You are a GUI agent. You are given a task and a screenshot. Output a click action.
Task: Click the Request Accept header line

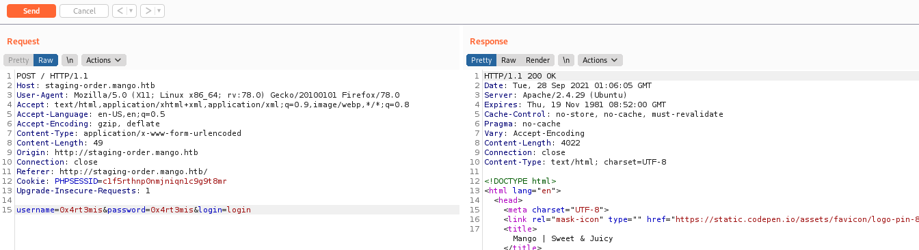tap(213, 105)
